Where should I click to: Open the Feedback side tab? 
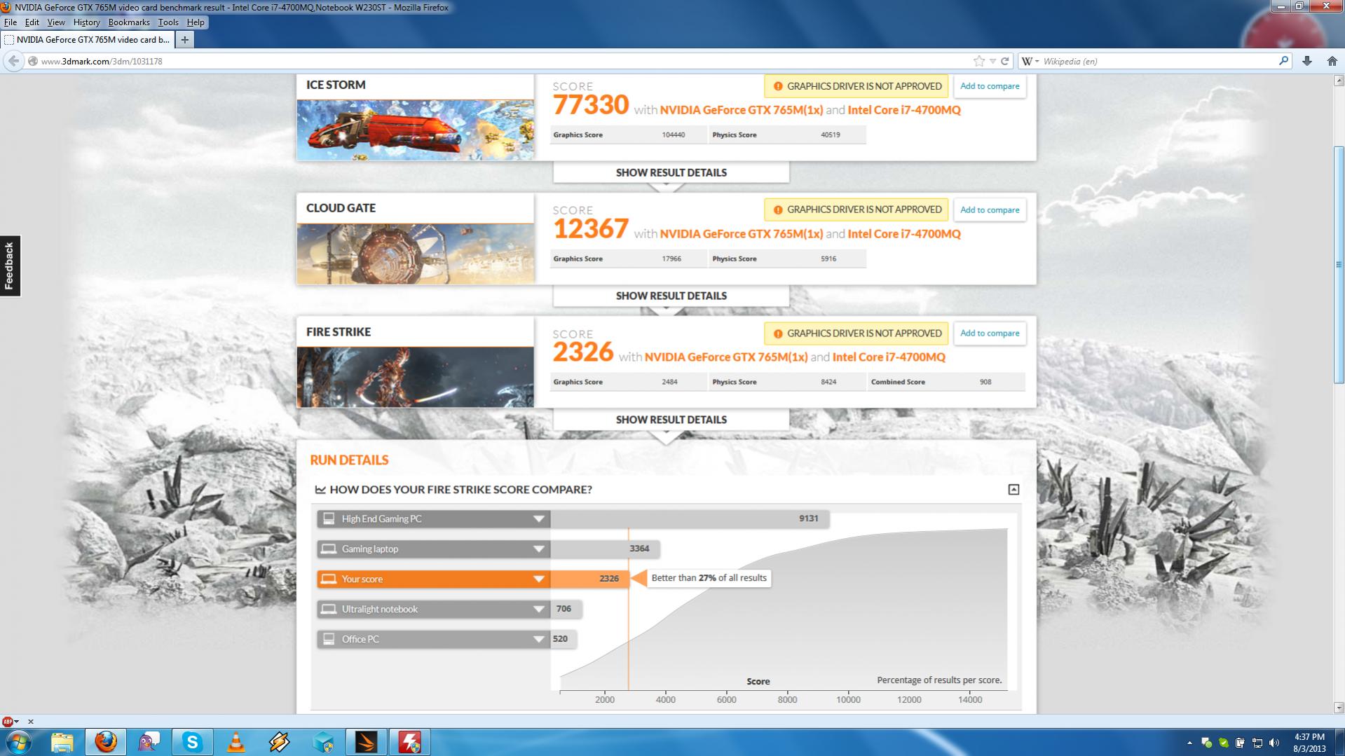tap(10, 266)
